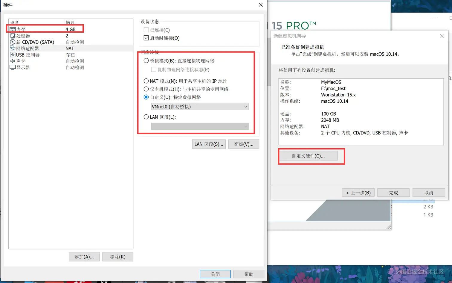
Task: Click 添加(A)... to add hardware
Action: pyautogui.click(x=84, y=257)
